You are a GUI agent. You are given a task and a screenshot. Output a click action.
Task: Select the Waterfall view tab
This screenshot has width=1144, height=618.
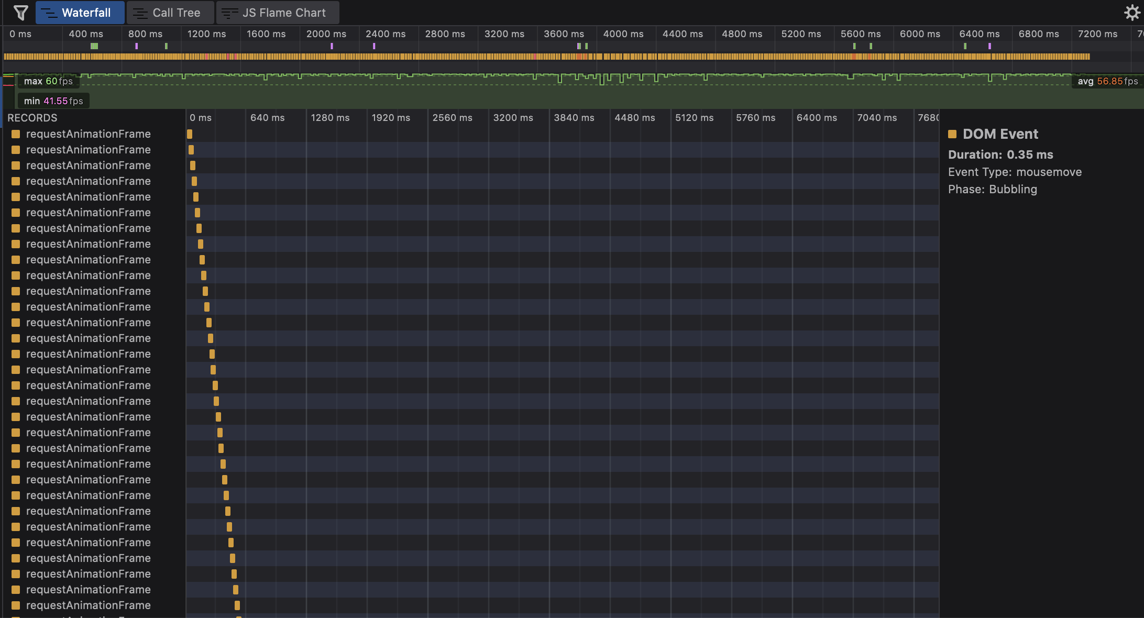click(86, 13)
